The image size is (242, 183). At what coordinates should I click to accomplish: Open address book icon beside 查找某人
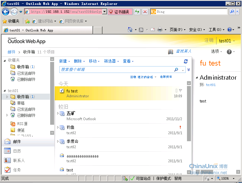(x=171, y=52)
